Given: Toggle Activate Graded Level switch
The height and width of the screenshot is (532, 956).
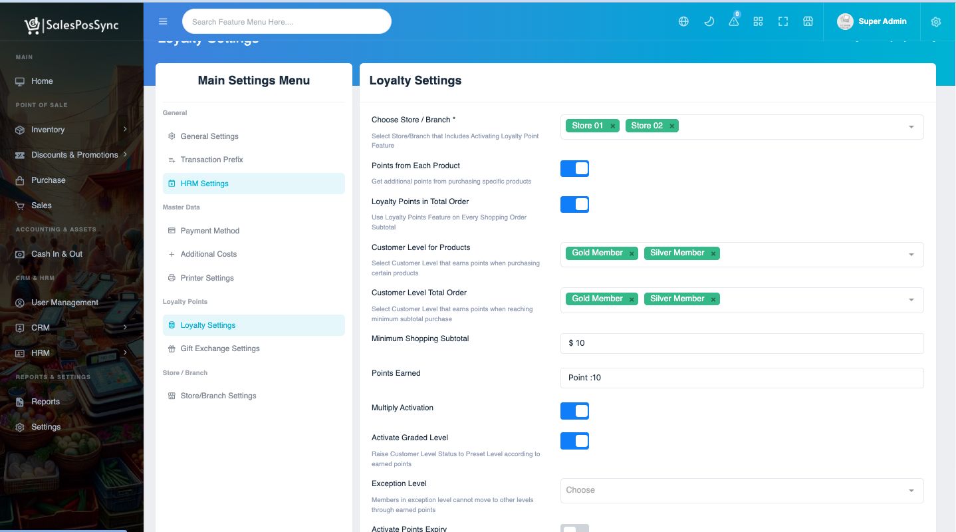Looking at the screenshot, I should point(574,441).
